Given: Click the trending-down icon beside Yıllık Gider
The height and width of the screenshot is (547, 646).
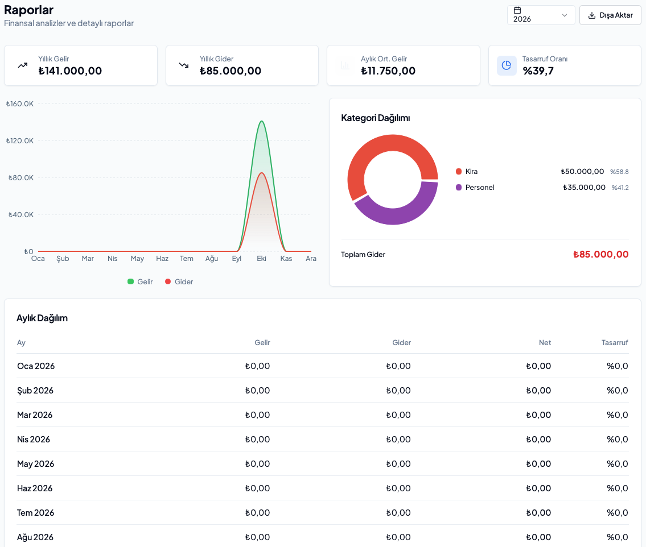Looking at the screenshot, I should pyautogui.click(x=184, y=65).
